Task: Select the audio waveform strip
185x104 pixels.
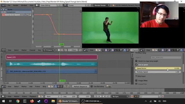Action: (x=51, y=64)
